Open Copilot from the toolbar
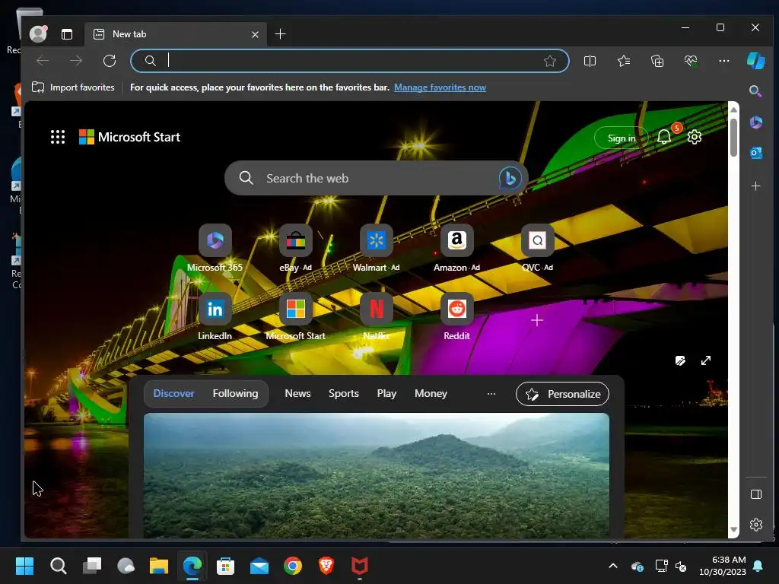 click(x=755, y=61)
